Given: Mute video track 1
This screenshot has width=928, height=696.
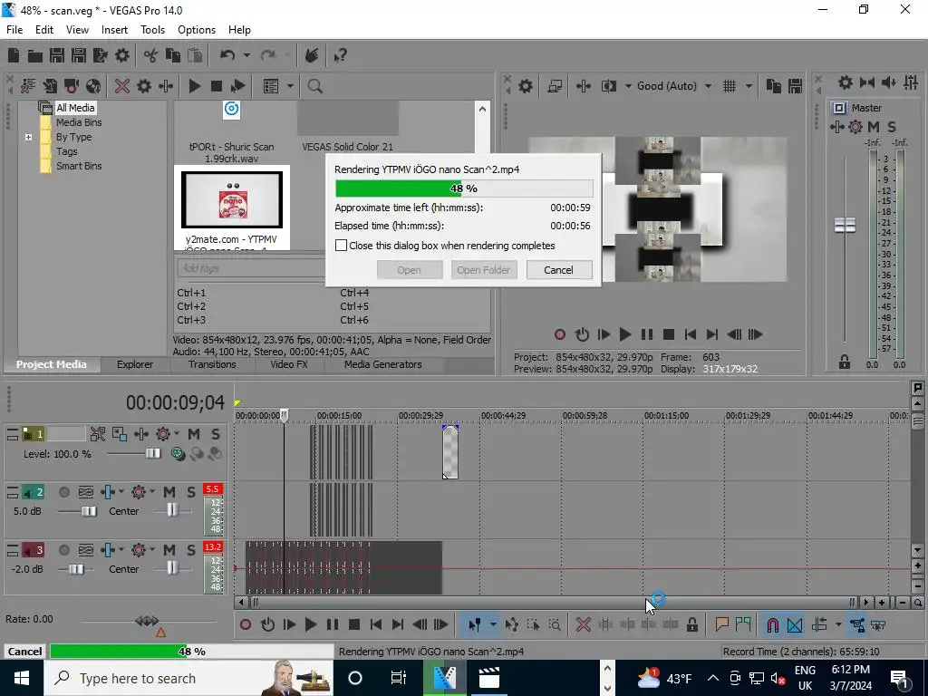Looking at the screenshot, I should click(194, 434).
